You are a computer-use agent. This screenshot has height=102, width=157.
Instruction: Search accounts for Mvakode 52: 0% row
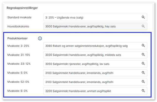coord(143,82)
